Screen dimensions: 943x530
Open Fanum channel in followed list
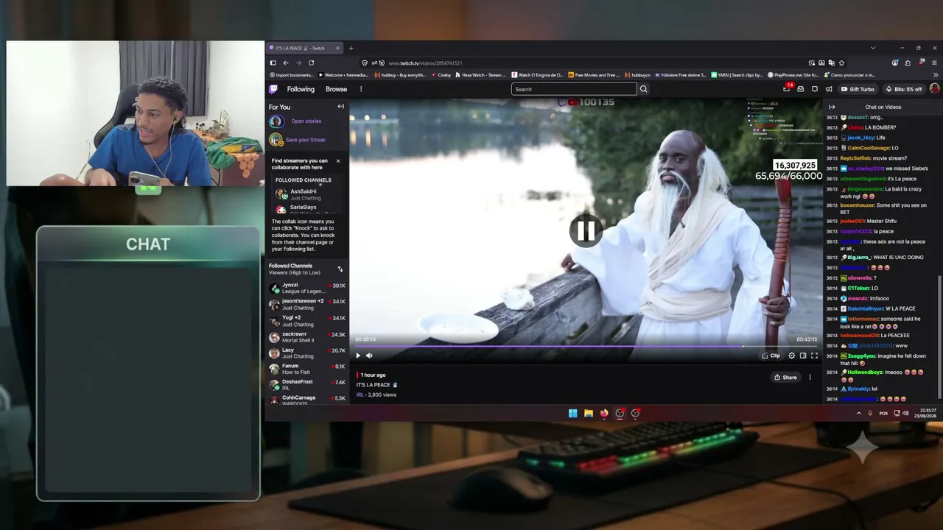[x=307, y=369]
